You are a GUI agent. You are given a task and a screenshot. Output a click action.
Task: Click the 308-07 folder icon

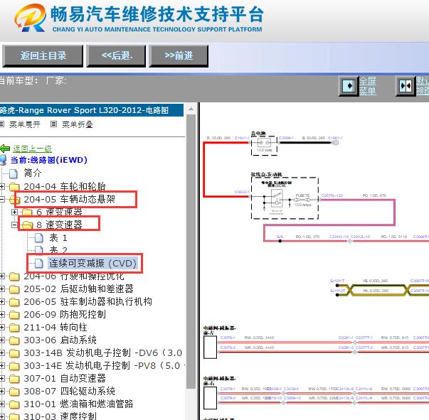(14, 392)
